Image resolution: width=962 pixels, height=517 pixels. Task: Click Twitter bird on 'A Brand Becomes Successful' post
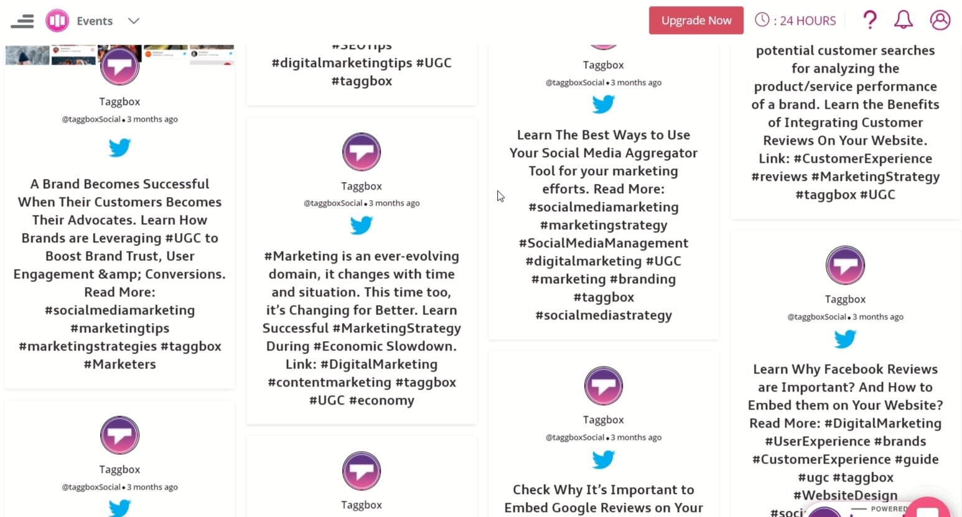(x=119, y=148)
